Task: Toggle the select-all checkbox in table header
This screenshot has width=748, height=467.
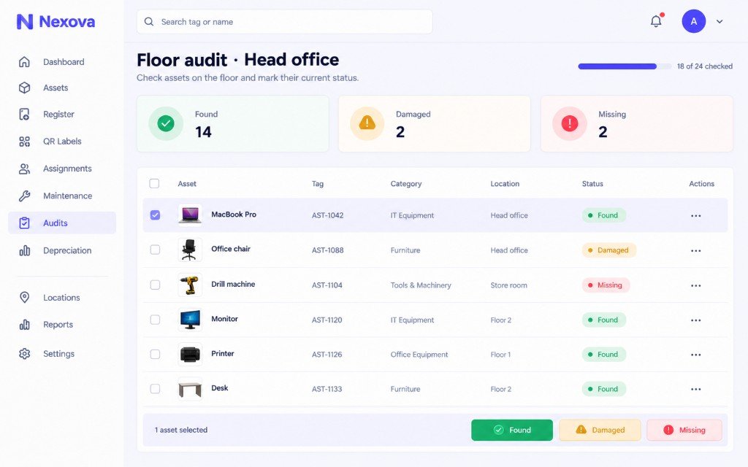Action: [x=154, y=183]
